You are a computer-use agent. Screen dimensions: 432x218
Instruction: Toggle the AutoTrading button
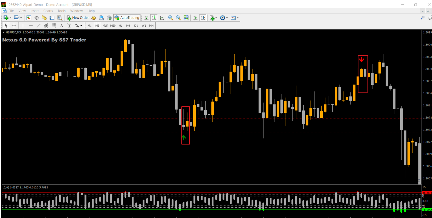coord(127,18)
